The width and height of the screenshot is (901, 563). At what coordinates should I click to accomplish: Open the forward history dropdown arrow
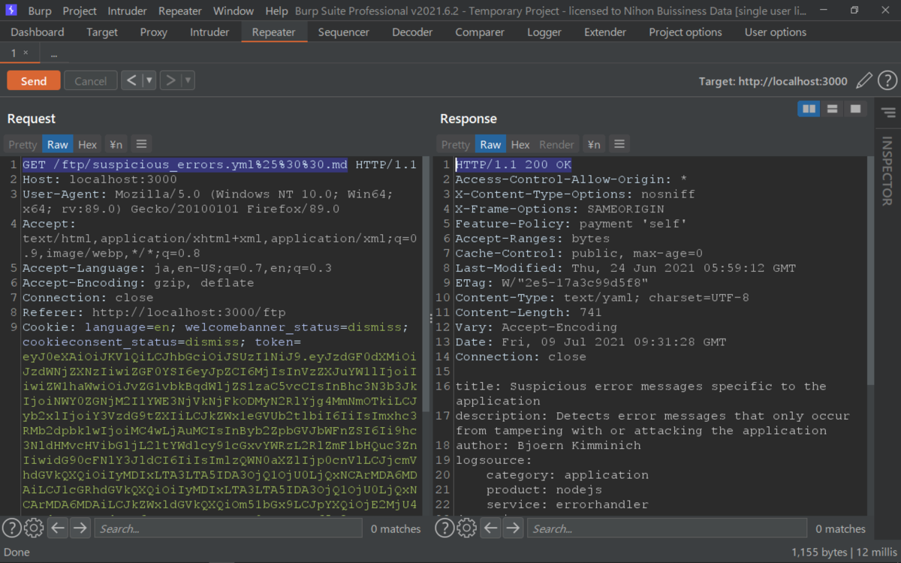click(x=188, y=80)
